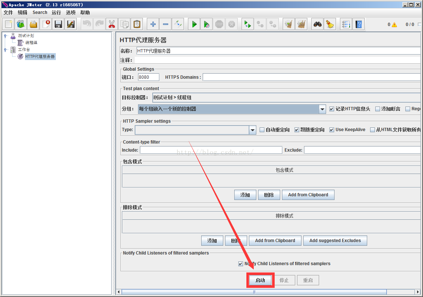Enable 从HTML文件获取所有 checkbox
The image size is (423, 297).
point(373,130)
